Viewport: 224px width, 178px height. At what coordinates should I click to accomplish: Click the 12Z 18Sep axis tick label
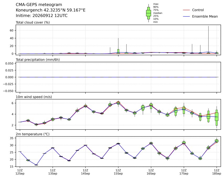coord(217,172)
